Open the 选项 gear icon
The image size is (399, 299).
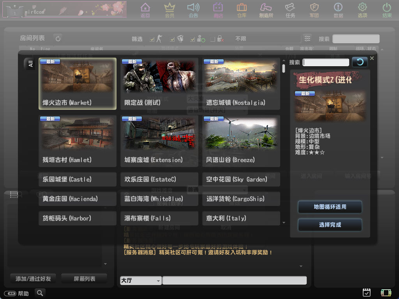pos(362,10)
